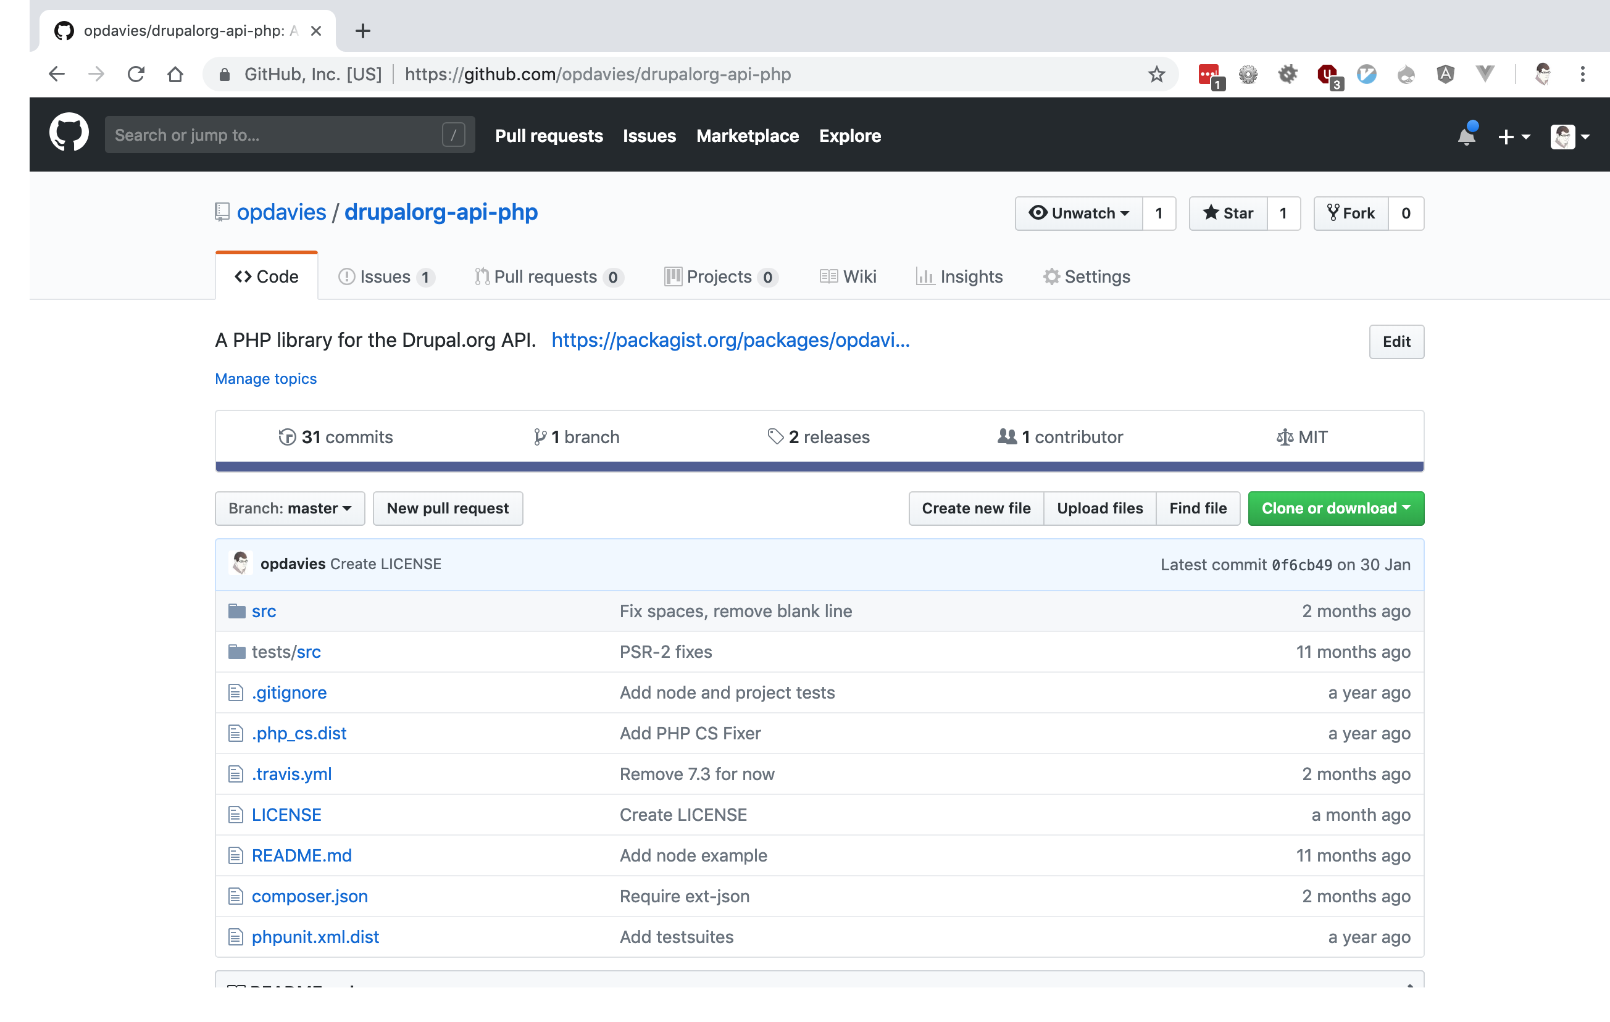Switch to the Insights tab
This screenshot has height=1022, width=1610.
(959, 276)
